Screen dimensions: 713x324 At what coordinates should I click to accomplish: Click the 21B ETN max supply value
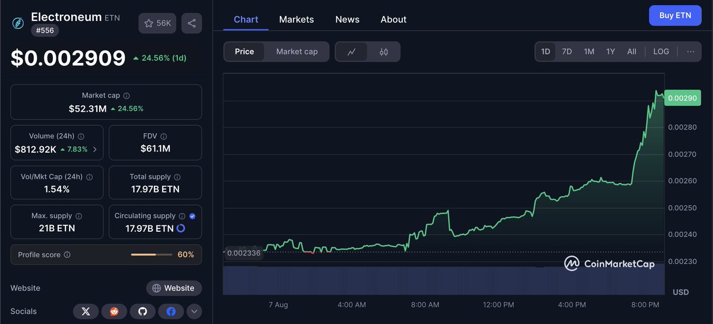tap(57, 228)
